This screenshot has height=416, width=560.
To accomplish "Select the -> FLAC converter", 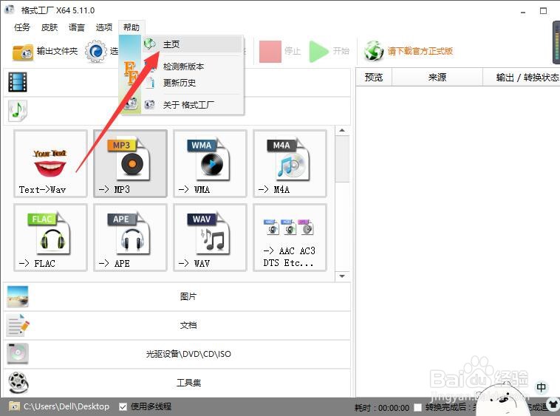I will (x=50, y=237).
